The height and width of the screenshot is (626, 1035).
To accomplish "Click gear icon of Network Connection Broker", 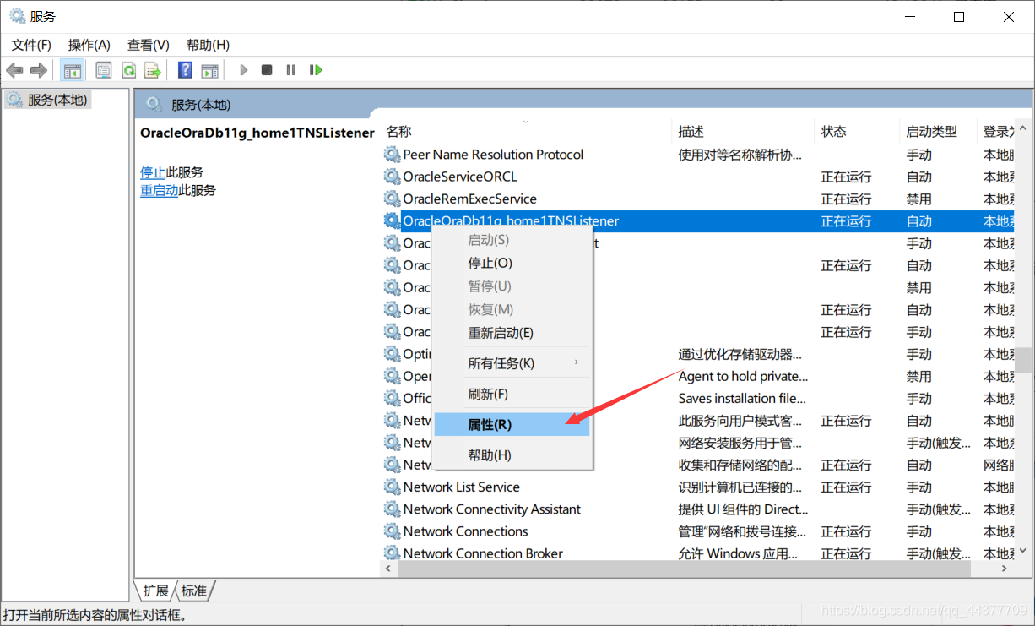I will pyautogui.click(x=392, y=553).
